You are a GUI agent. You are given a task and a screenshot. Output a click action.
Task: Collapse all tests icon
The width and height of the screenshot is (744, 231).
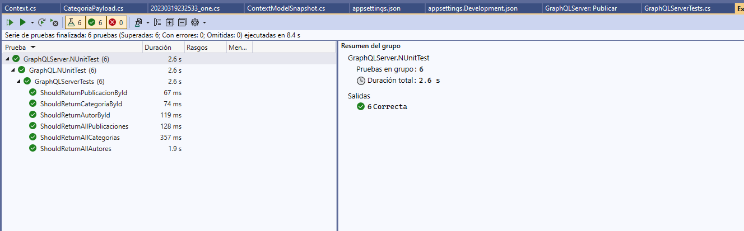[182, 22]
